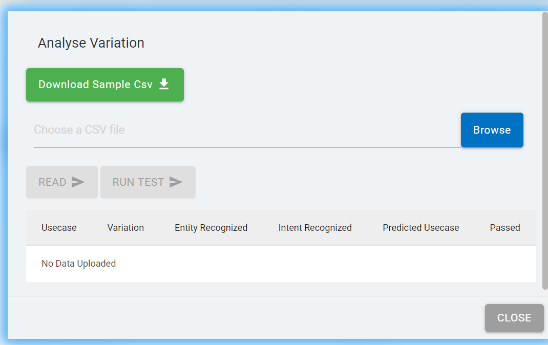The height and width of the screenshot is (345, 548).
Task: Click the empty footer area left of CLOSE
Action: pyautogui.click(x=246, y=317)
